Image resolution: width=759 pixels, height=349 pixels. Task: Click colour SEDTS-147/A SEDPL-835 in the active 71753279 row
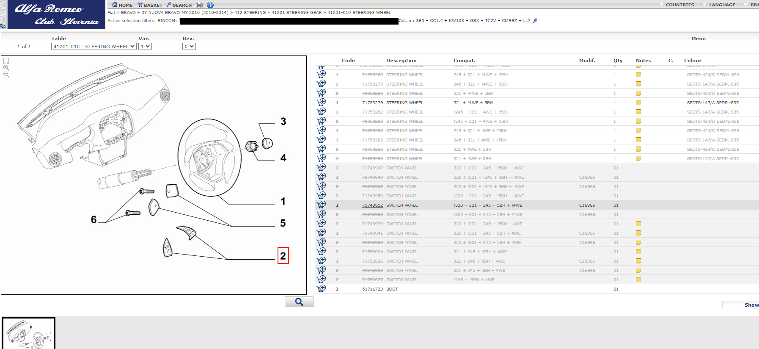point(712,102)
